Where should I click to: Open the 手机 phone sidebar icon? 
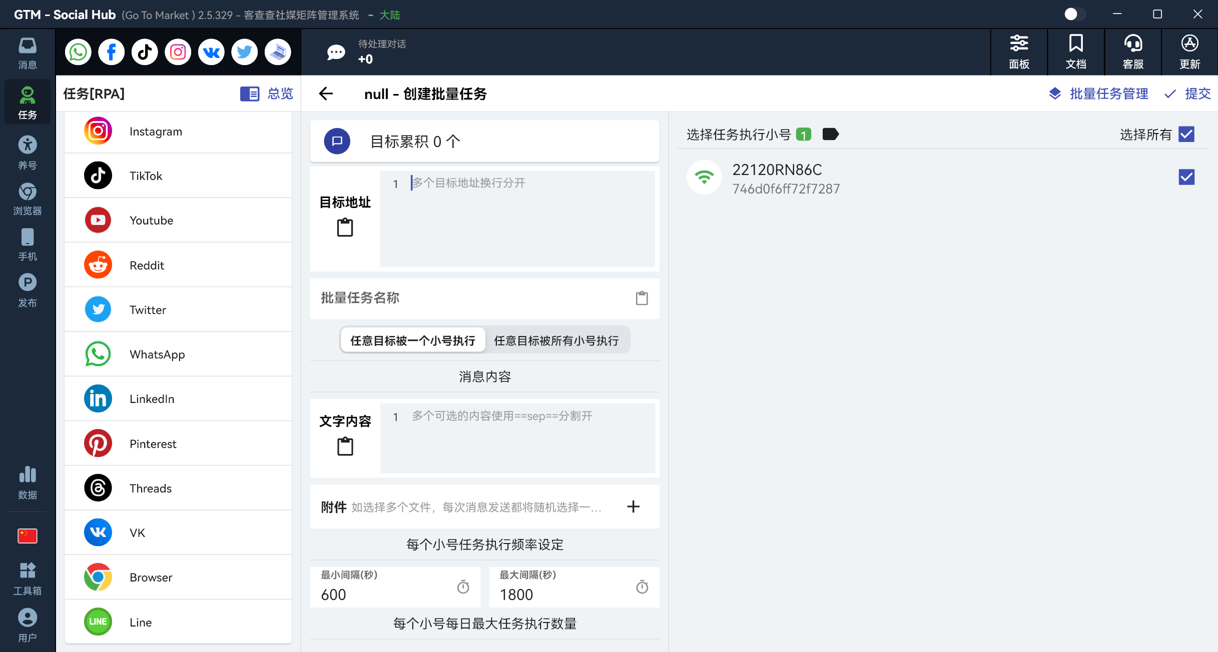[28, 245]
